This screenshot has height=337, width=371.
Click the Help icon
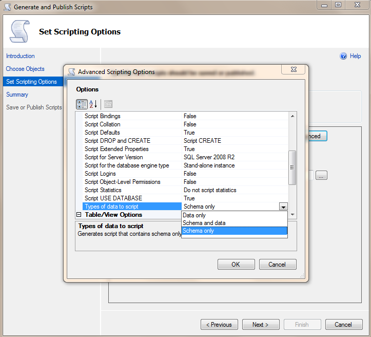[344, 56]
